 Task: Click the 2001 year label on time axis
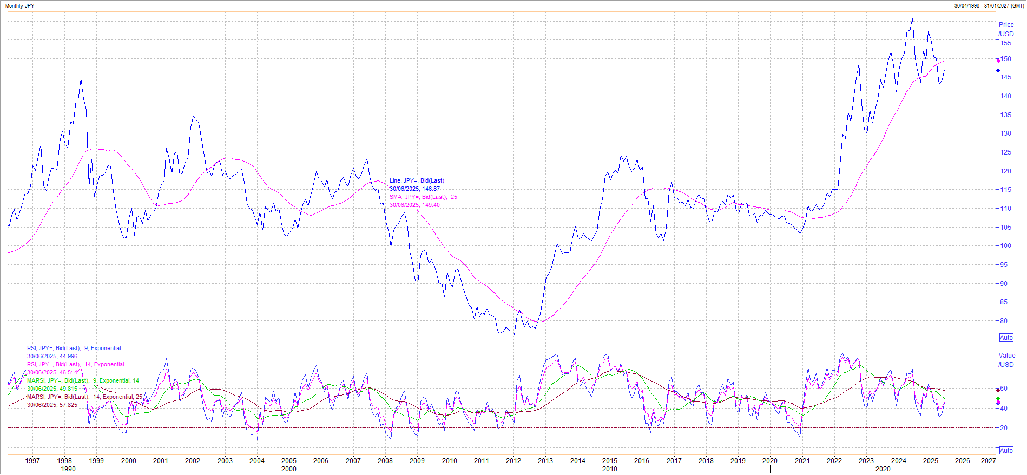[x=161, y=461]
